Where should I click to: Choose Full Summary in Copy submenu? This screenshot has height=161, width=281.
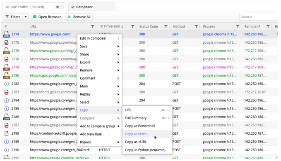pyautogui.click(x=147, y=118)
